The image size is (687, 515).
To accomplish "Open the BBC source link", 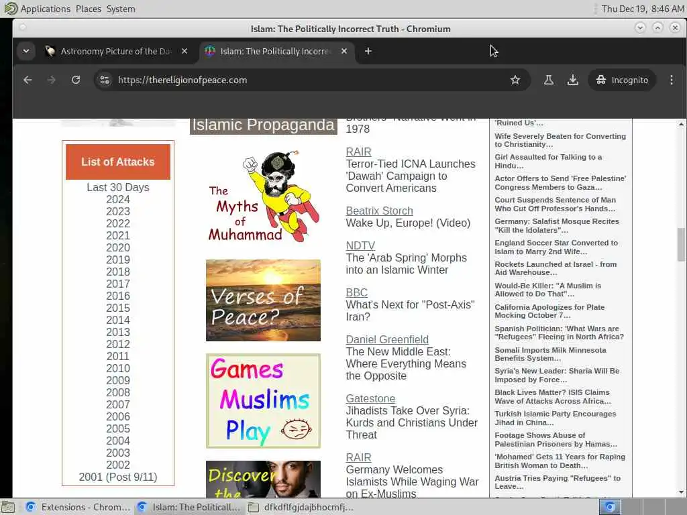I will (357, 292).
